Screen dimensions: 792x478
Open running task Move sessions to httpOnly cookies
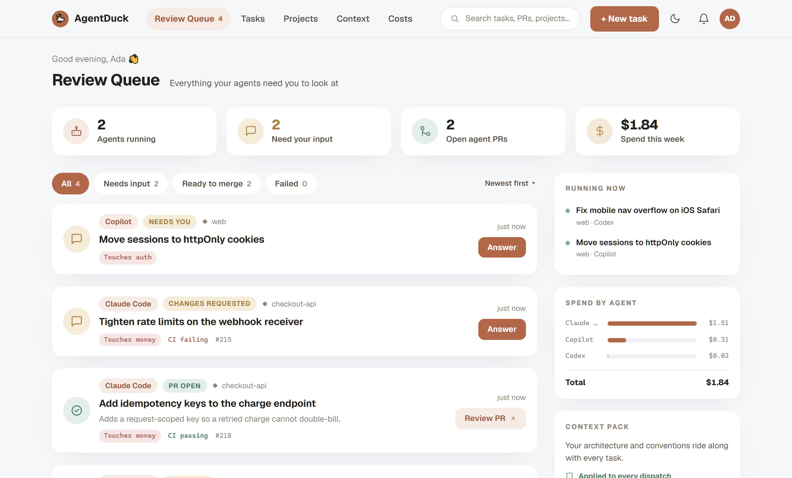(x=643, y=242)
